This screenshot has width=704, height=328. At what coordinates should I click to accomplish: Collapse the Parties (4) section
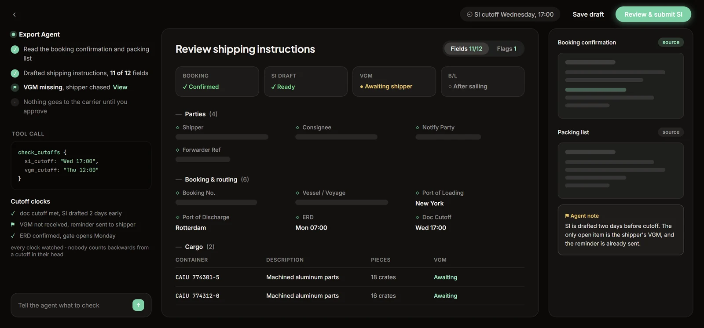tap(197, 114)
